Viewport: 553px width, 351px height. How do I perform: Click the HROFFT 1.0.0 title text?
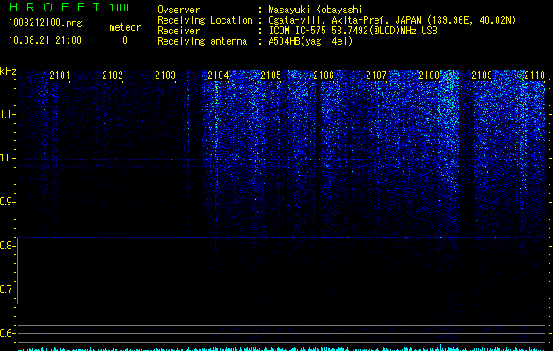[69, 7]
